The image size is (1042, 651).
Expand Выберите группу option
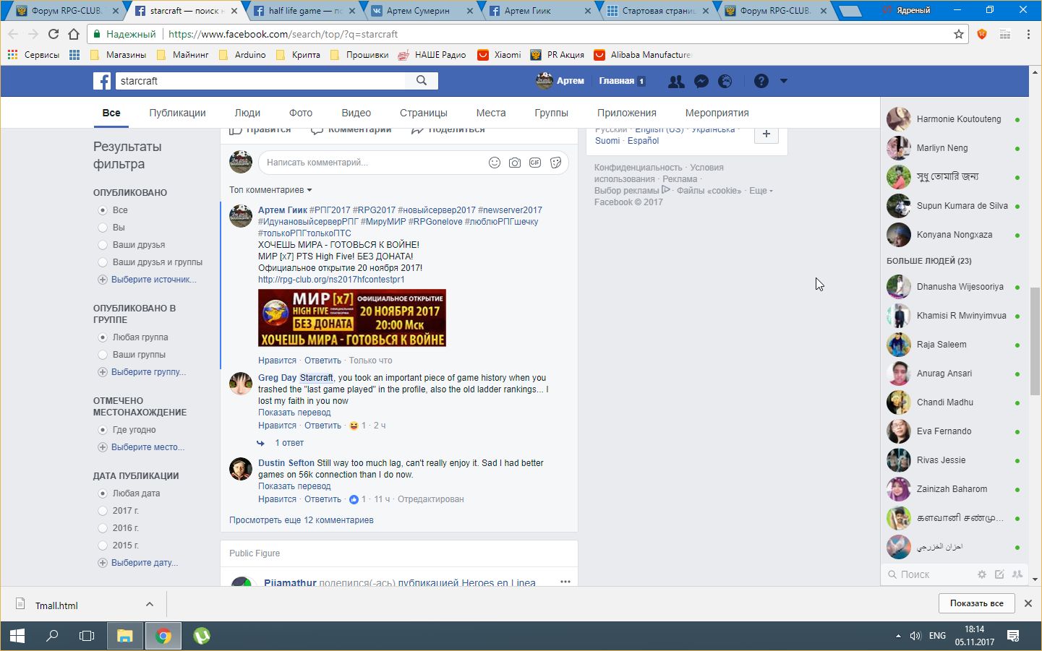click(x=142, y=372)
